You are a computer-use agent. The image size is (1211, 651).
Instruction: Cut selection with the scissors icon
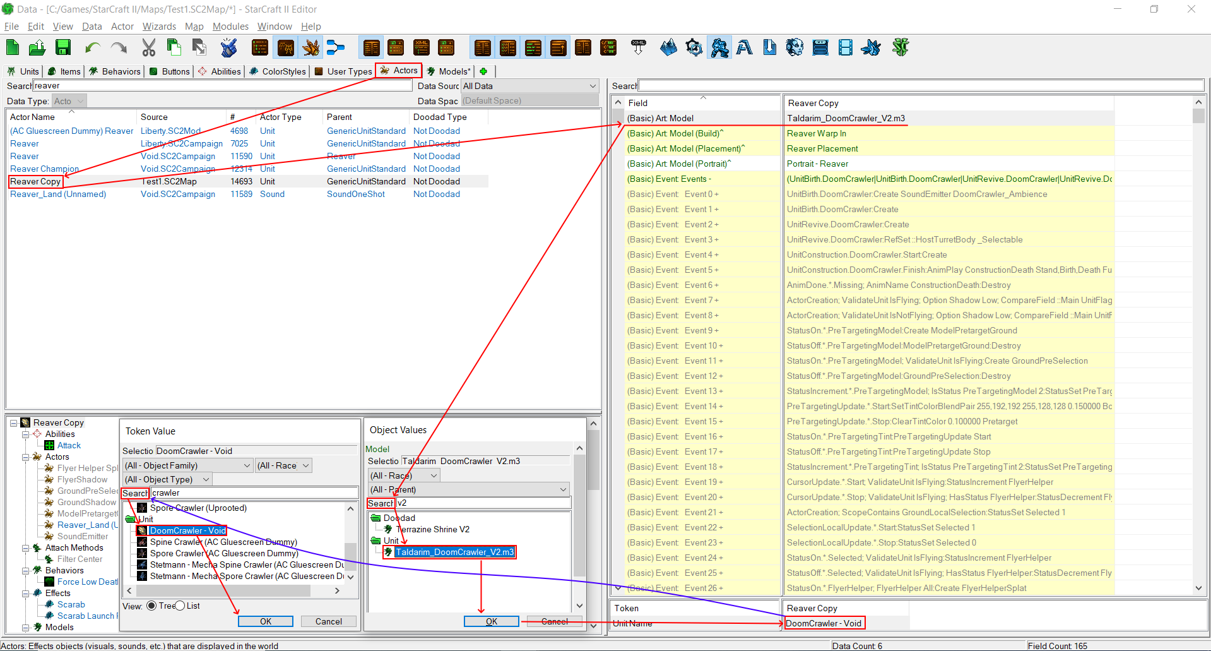click(x=149, y=47)
